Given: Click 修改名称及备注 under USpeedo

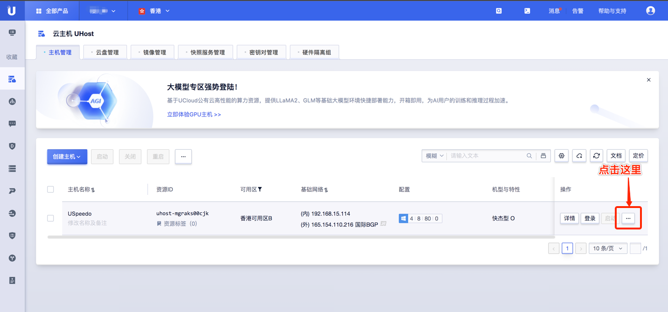Looking at the screenshot, I should click(x=87, y=223).
